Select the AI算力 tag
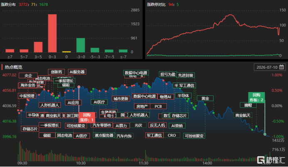 click(122, 126)
